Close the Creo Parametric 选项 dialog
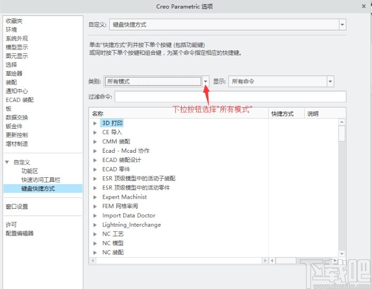This screenshot has width=372, height=289. pos(363,6)
